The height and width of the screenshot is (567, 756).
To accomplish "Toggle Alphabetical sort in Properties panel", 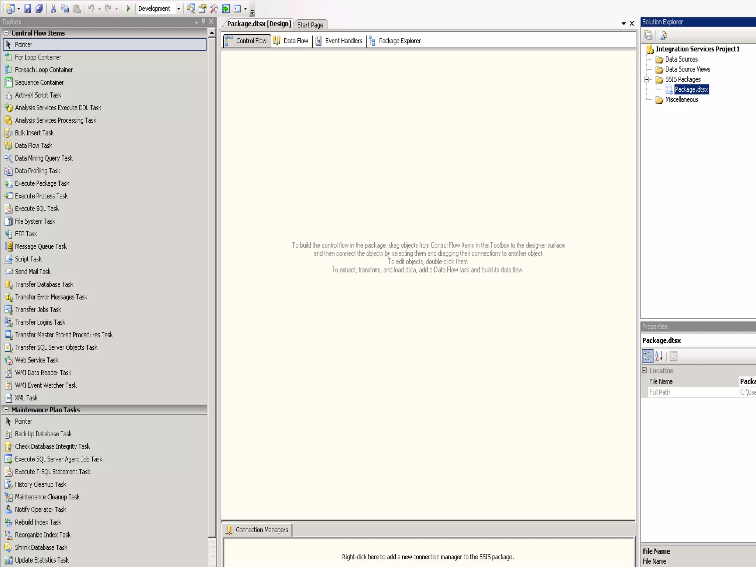I will pyautogui.click(x=659, y=356).
